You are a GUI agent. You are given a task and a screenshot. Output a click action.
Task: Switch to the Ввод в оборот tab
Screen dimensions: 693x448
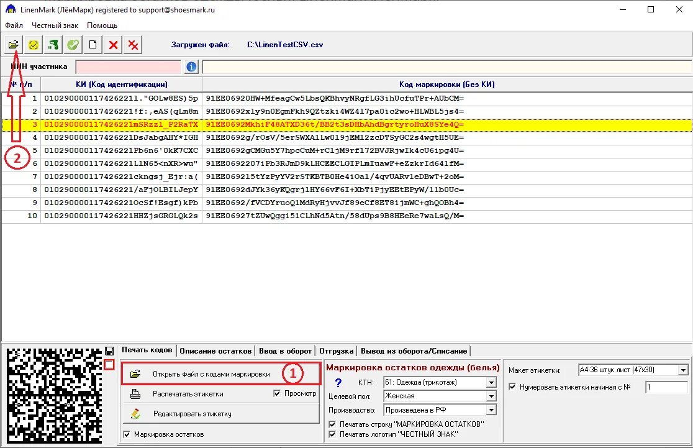286,350
